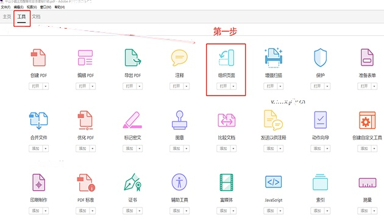Open the 窗口(W) menu
The height and width of the screenshot is (219, 384).
(x=46, y=7)
